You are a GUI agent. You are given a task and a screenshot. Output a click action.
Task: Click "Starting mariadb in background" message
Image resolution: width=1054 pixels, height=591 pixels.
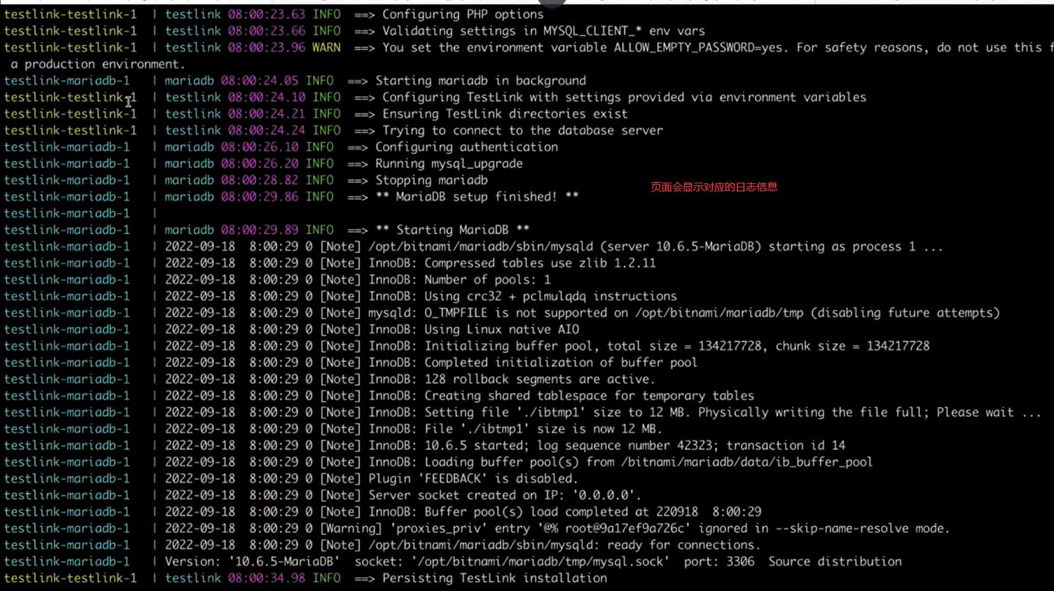tap(481, 80)
